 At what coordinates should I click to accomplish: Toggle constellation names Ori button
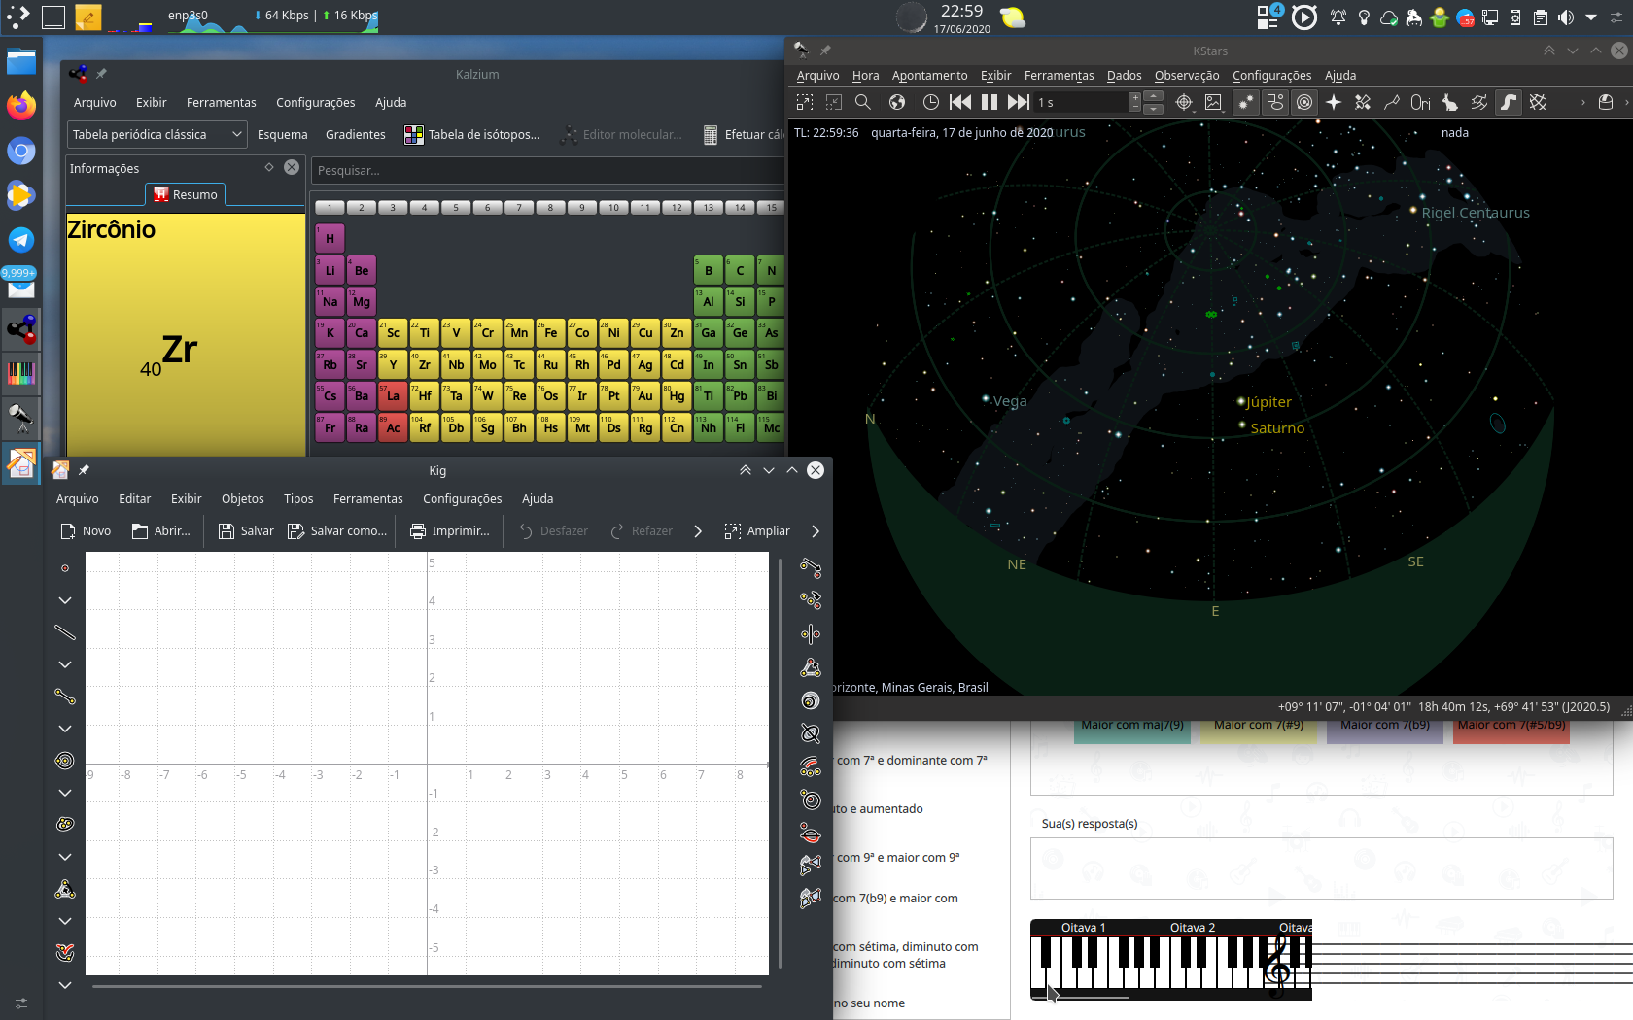click(1421, 102)
